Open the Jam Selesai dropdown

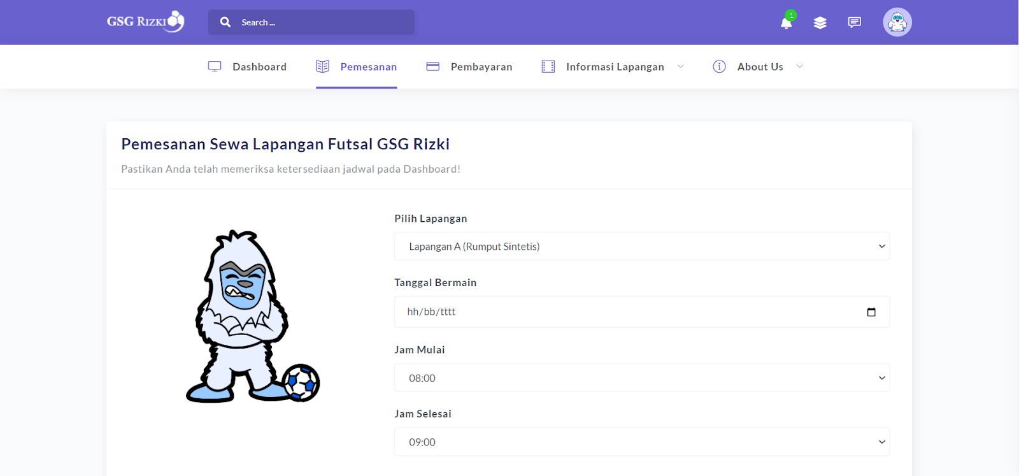[642, 442]
